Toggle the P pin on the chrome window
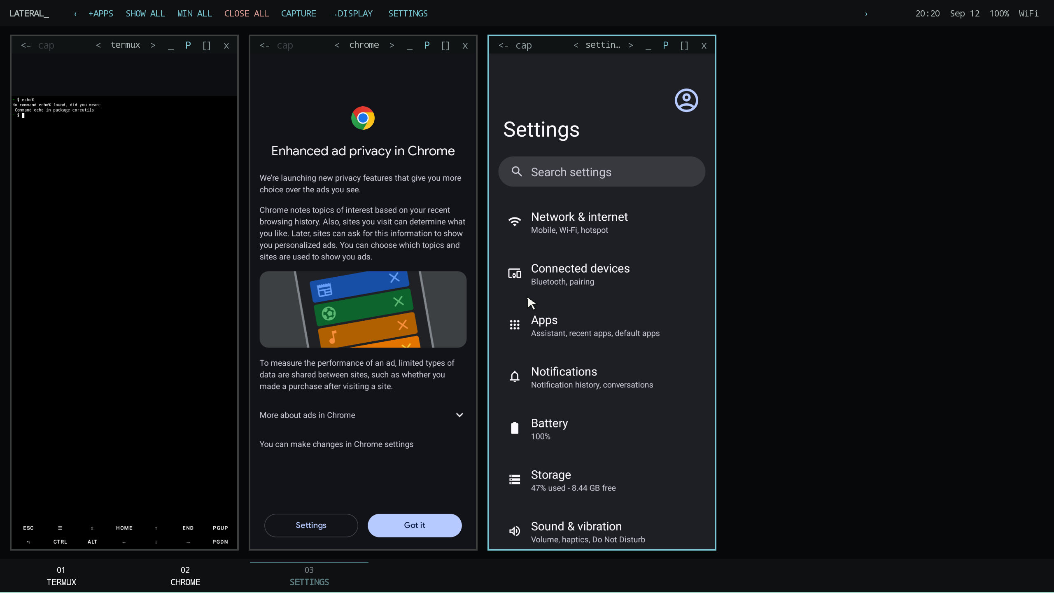The height and width of the screenshot is (593, 1054). point(427,45)
